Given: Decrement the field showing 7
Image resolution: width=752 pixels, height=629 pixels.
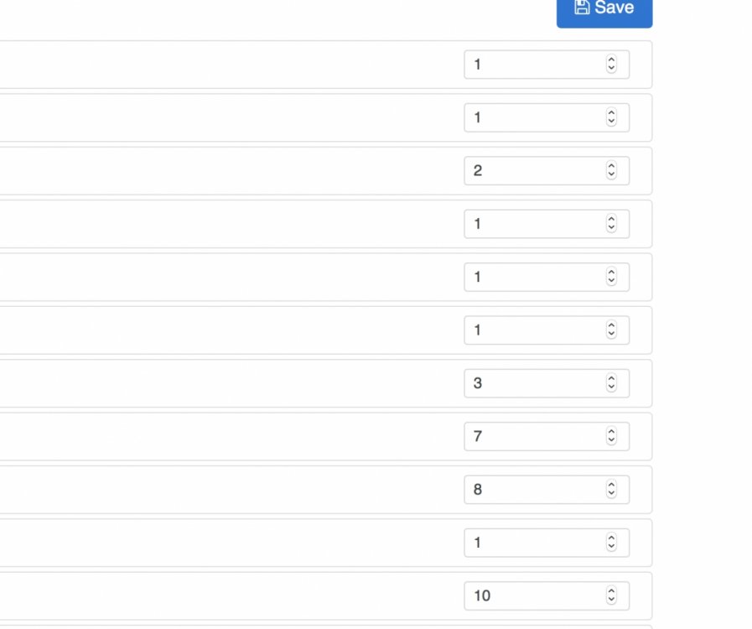Looking at the screenshot, I should [611, 440].
